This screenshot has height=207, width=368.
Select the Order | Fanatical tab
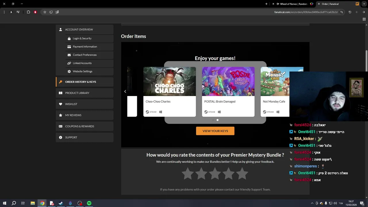tap(338, 4)
